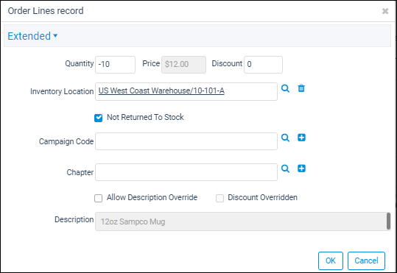Uncheck Not Returned To Stock
This screenshot has width=397, height=273.
coord(98,118)
